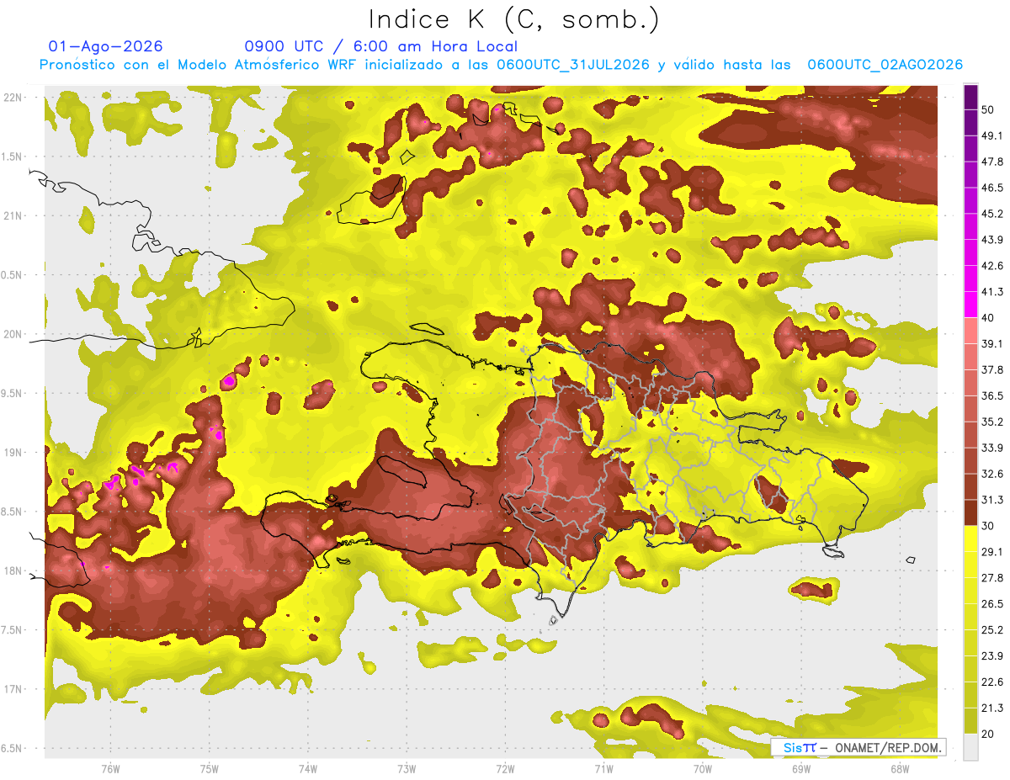Click the colorbar value "25.2"
The width and height of the screenshot is (1010, 780).
click(992, 630)
